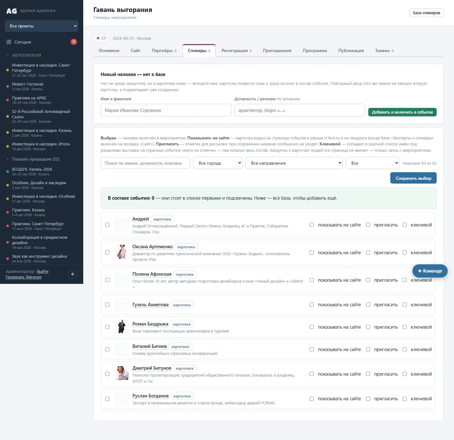Click the grid icon beside Сегодня
Screen dimensions: 454x440
tap(9, 42)
